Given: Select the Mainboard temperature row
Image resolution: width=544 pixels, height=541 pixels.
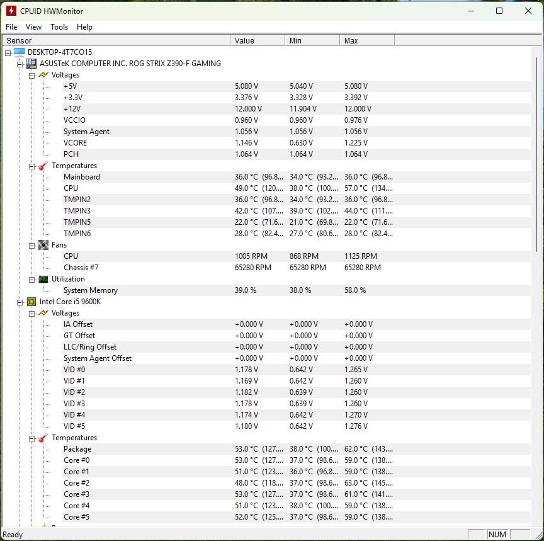Looking at the screenshot, I should 297,176.
